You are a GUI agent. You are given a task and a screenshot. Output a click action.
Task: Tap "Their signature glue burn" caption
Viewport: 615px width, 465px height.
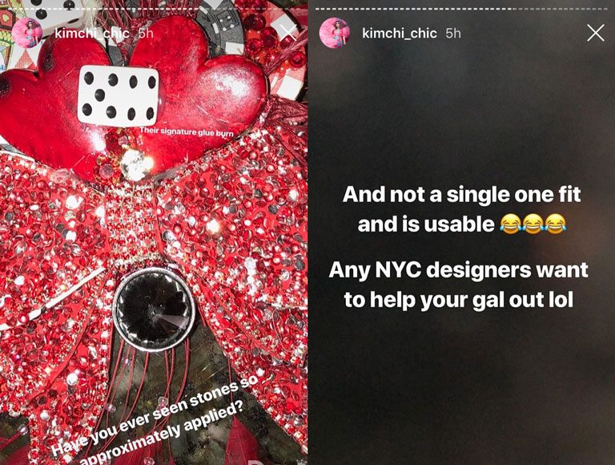click(x=187, y=131)
